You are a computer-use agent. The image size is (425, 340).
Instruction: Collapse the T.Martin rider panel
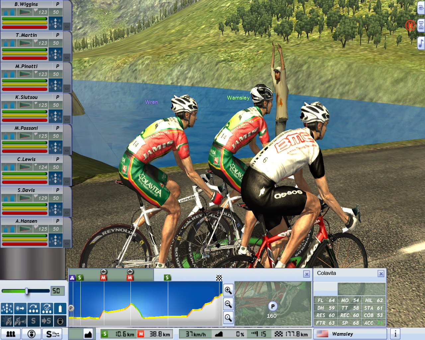pyautogui.click(x=67, y=57)
